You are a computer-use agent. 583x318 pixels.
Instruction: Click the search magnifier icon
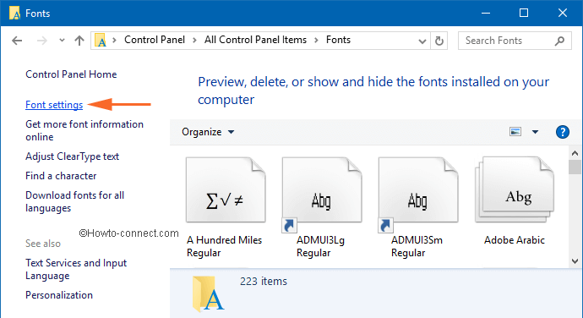click(x=559, y=41)
